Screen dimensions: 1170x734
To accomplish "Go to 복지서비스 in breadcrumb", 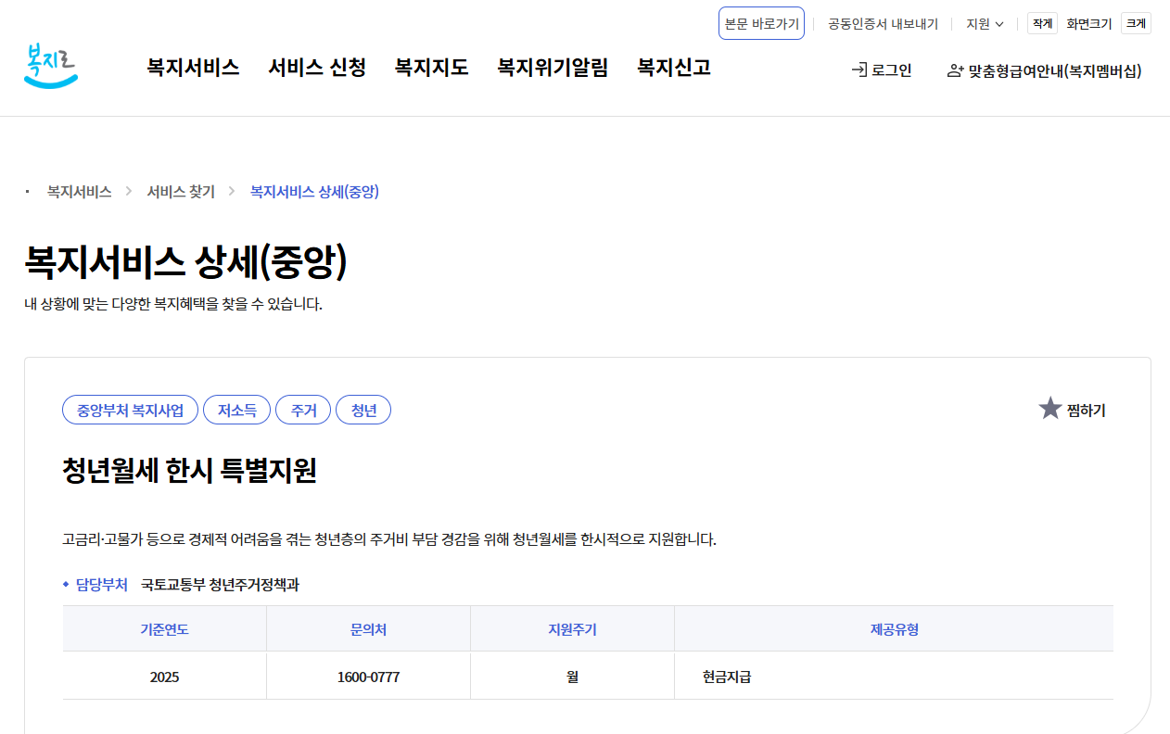I will (80, 192).
